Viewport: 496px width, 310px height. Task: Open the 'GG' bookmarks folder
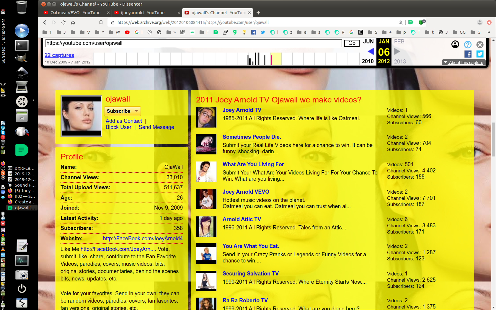459,32
